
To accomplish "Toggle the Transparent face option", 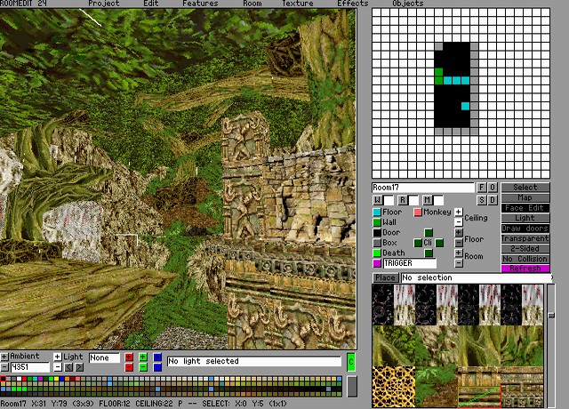I will coord(525,238).
